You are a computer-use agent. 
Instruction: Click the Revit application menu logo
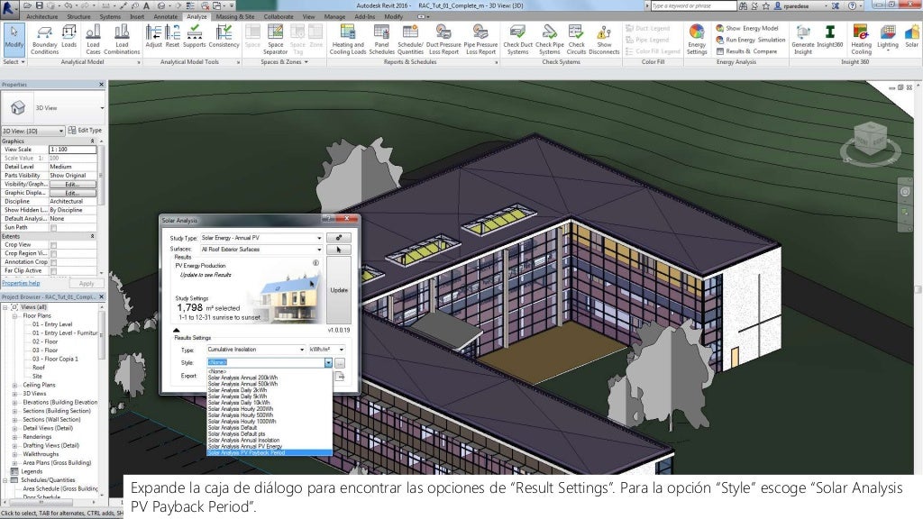9,7
